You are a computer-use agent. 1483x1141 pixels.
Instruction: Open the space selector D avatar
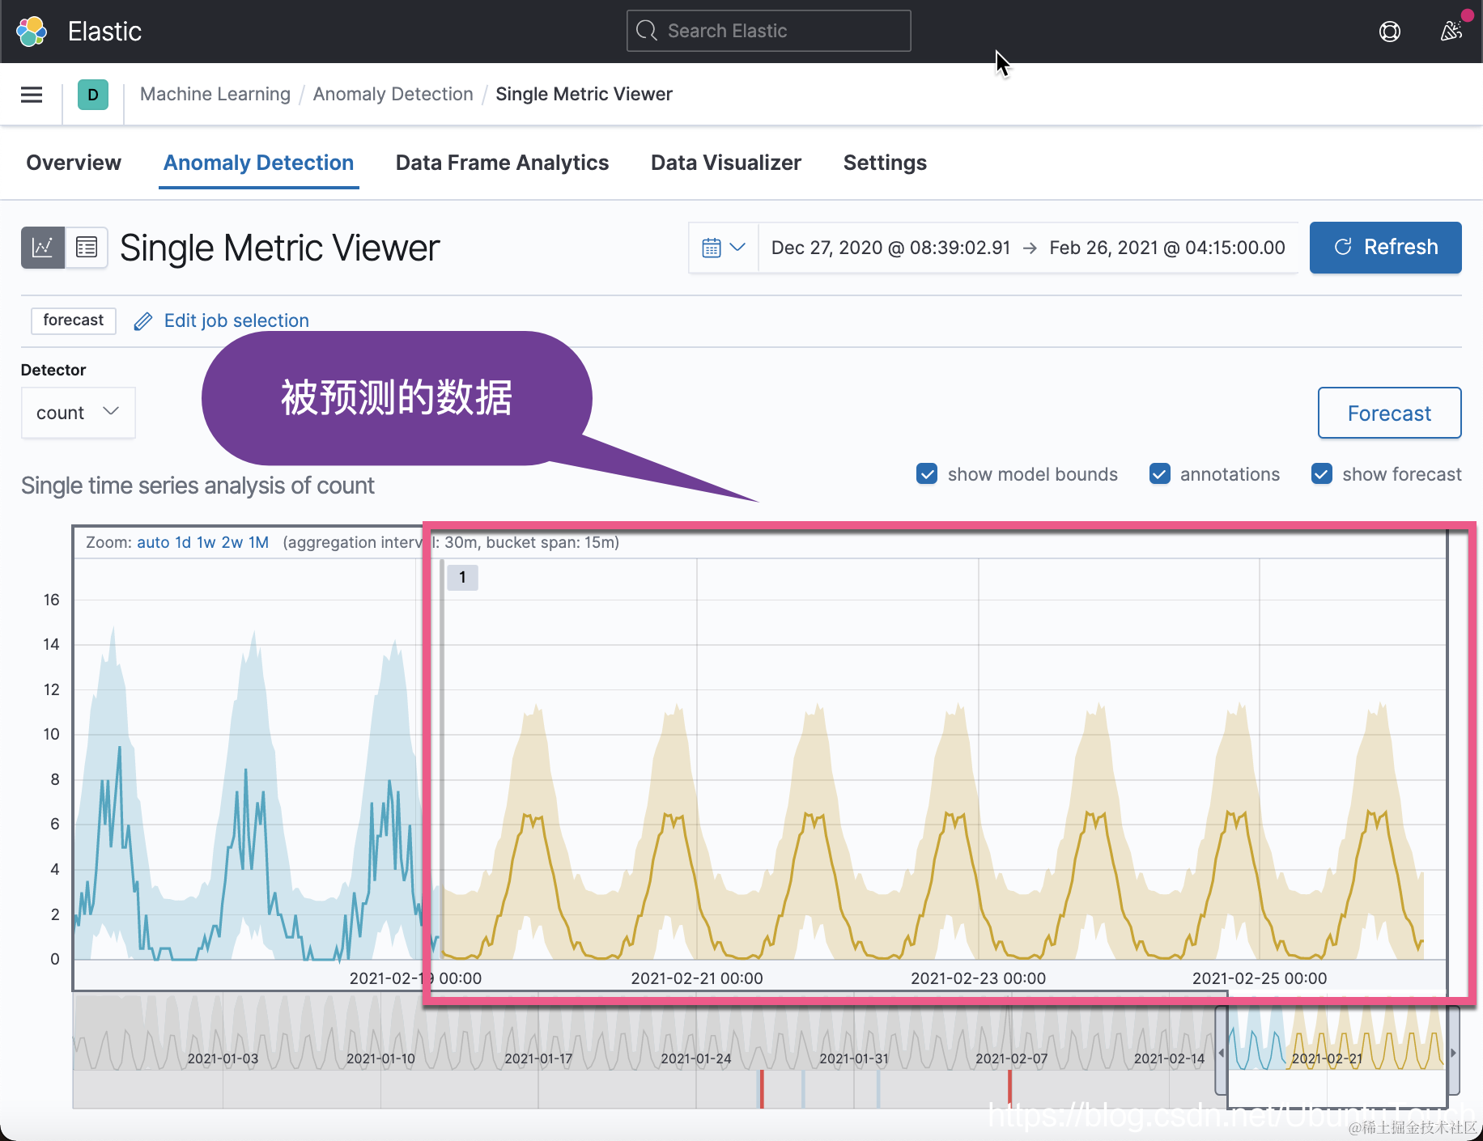93,95
